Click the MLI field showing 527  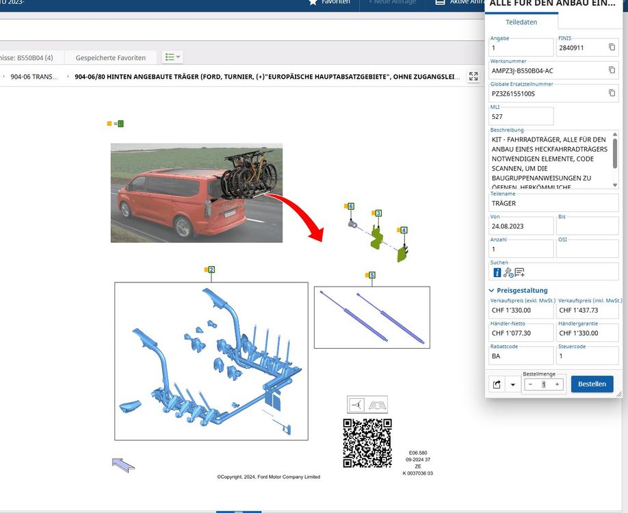coord(521,116)
